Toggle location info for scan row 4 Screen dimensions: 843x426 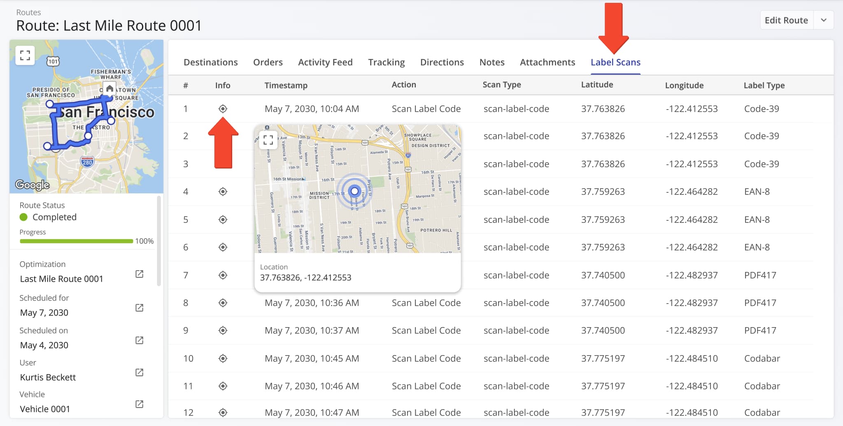pyautogui.click(x=223, y=192)
